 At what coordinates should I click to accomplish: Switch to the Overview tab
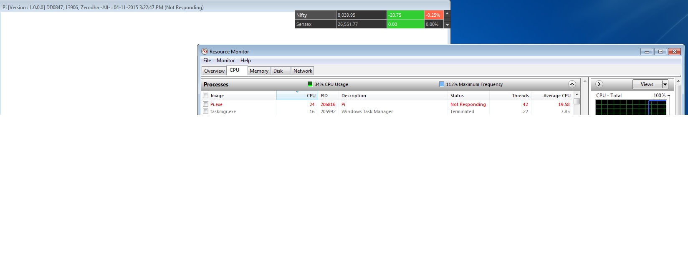pyautogui.click(x=214, y=71)
